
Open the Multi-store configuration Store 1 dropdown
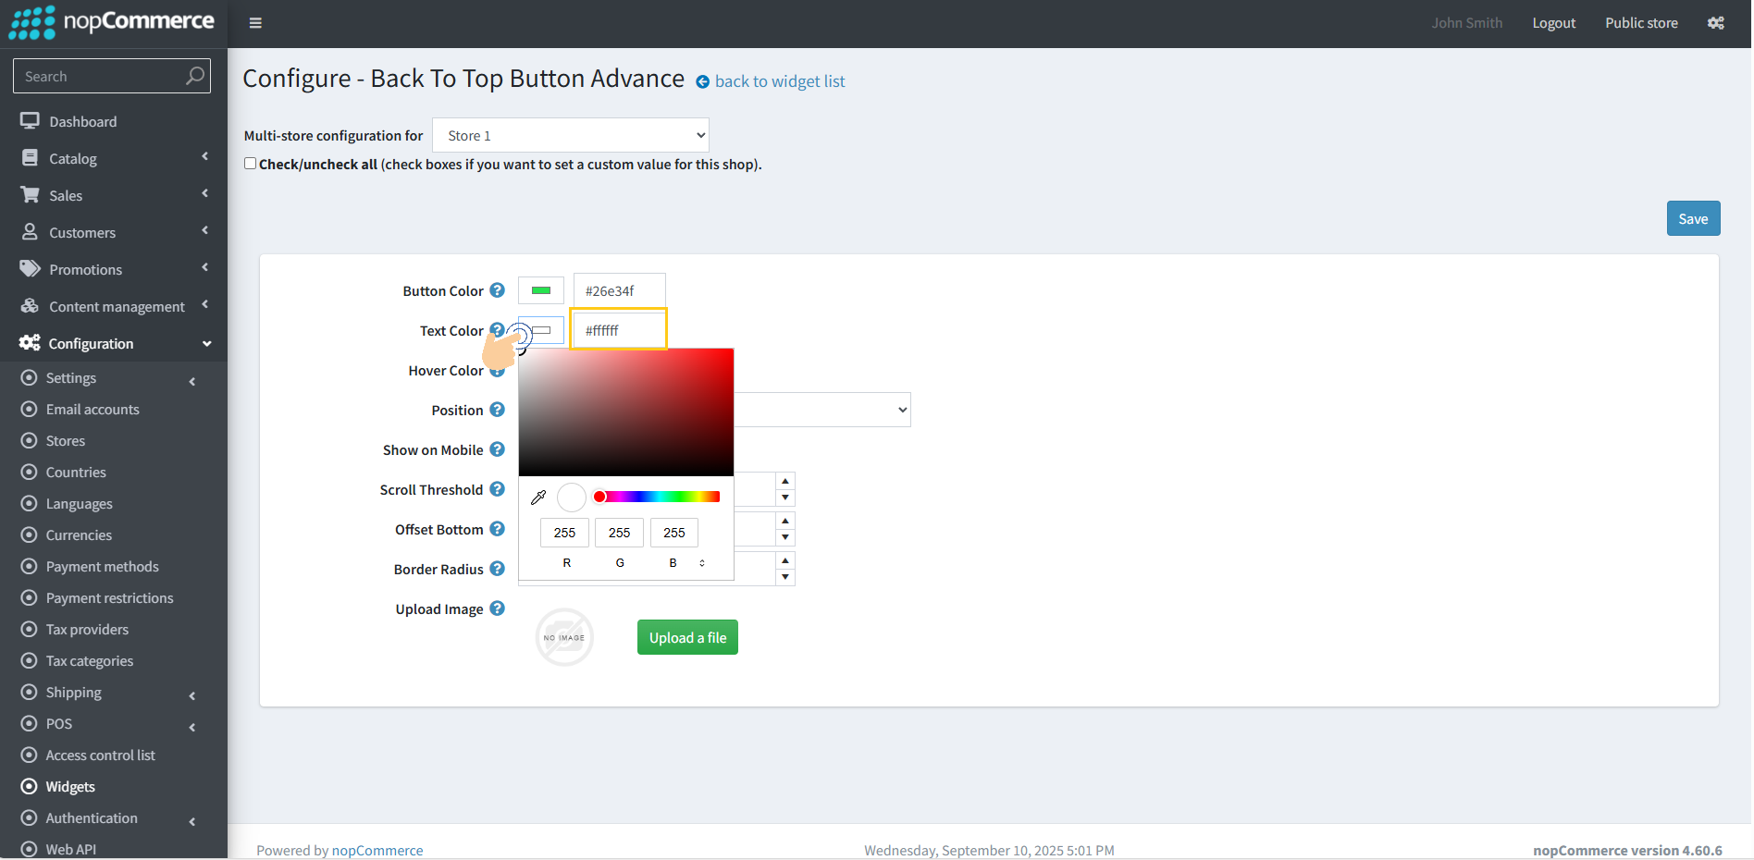pos(570,135)
